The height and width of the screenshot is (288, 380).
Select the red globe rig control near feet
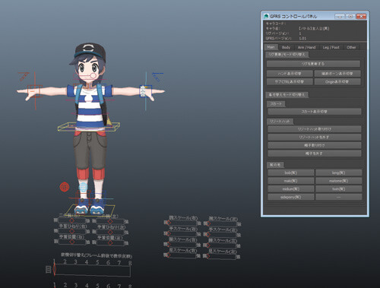point(65,187)
